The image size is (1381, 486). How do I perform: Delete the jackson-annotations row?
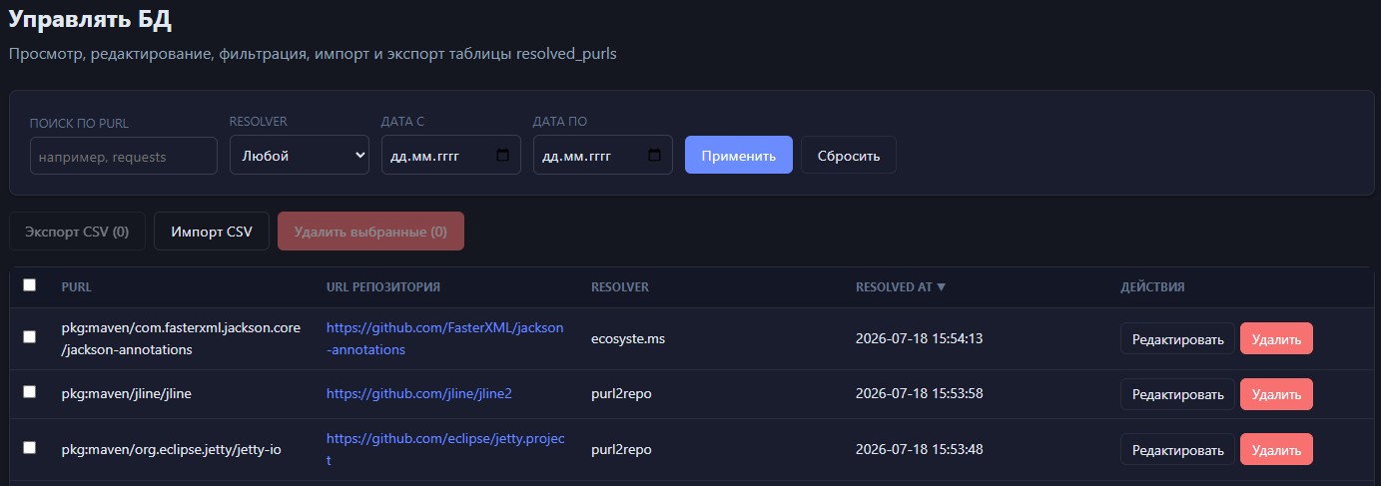tap(1276, 338)
